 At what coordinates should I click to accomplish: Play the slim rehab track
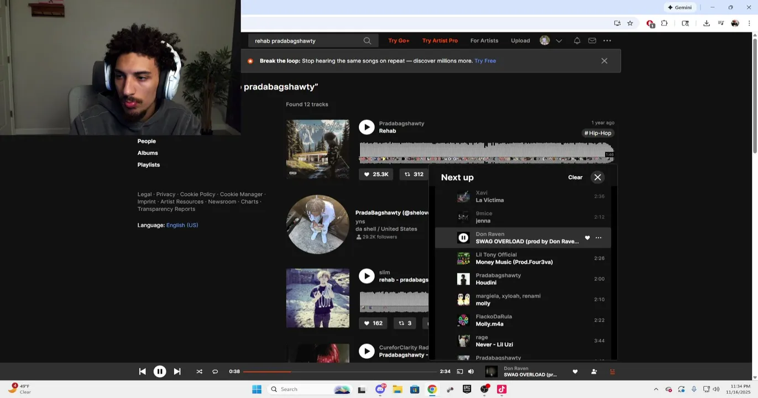[x=367, y=276]
